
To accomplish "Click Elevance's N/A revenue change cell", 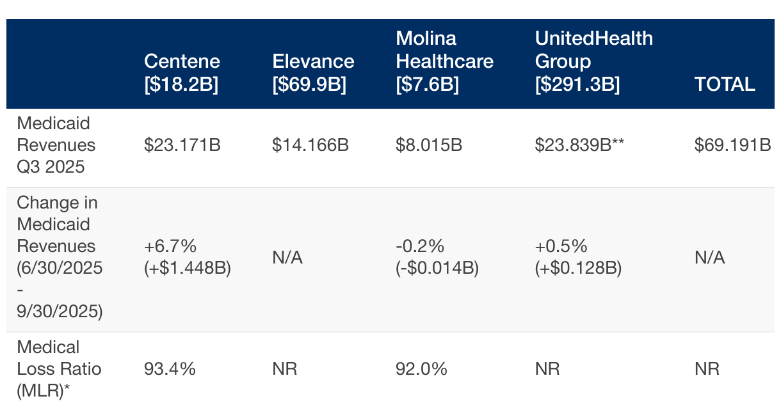I will click(287, 258).
